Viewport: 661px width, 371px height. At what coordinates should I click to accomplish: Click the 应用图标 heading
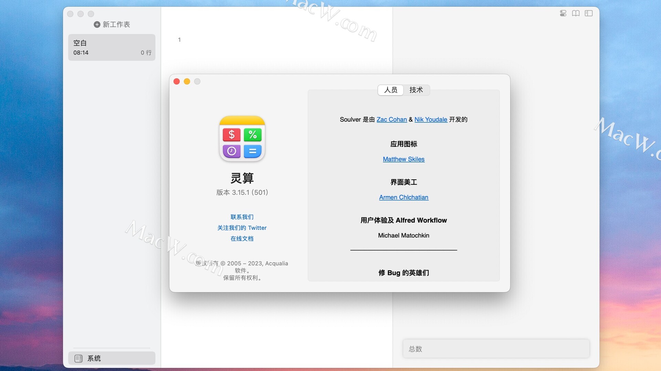(403, 144)
